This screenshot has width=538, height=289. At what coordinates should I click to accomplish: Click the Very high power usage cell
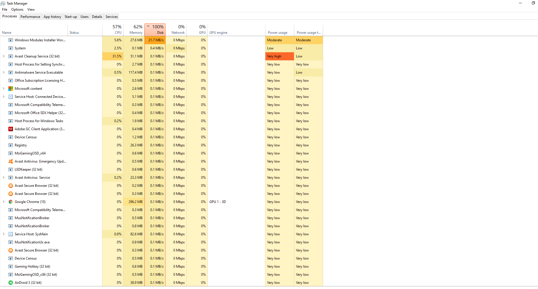pos(280,56)
